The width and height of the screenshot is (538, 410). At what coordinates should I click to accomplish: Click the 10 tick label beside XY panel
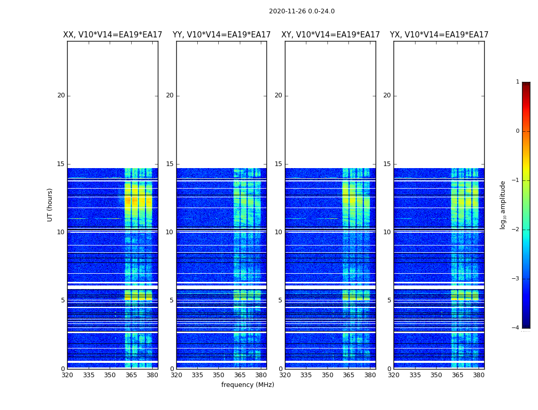coord(278,232)
